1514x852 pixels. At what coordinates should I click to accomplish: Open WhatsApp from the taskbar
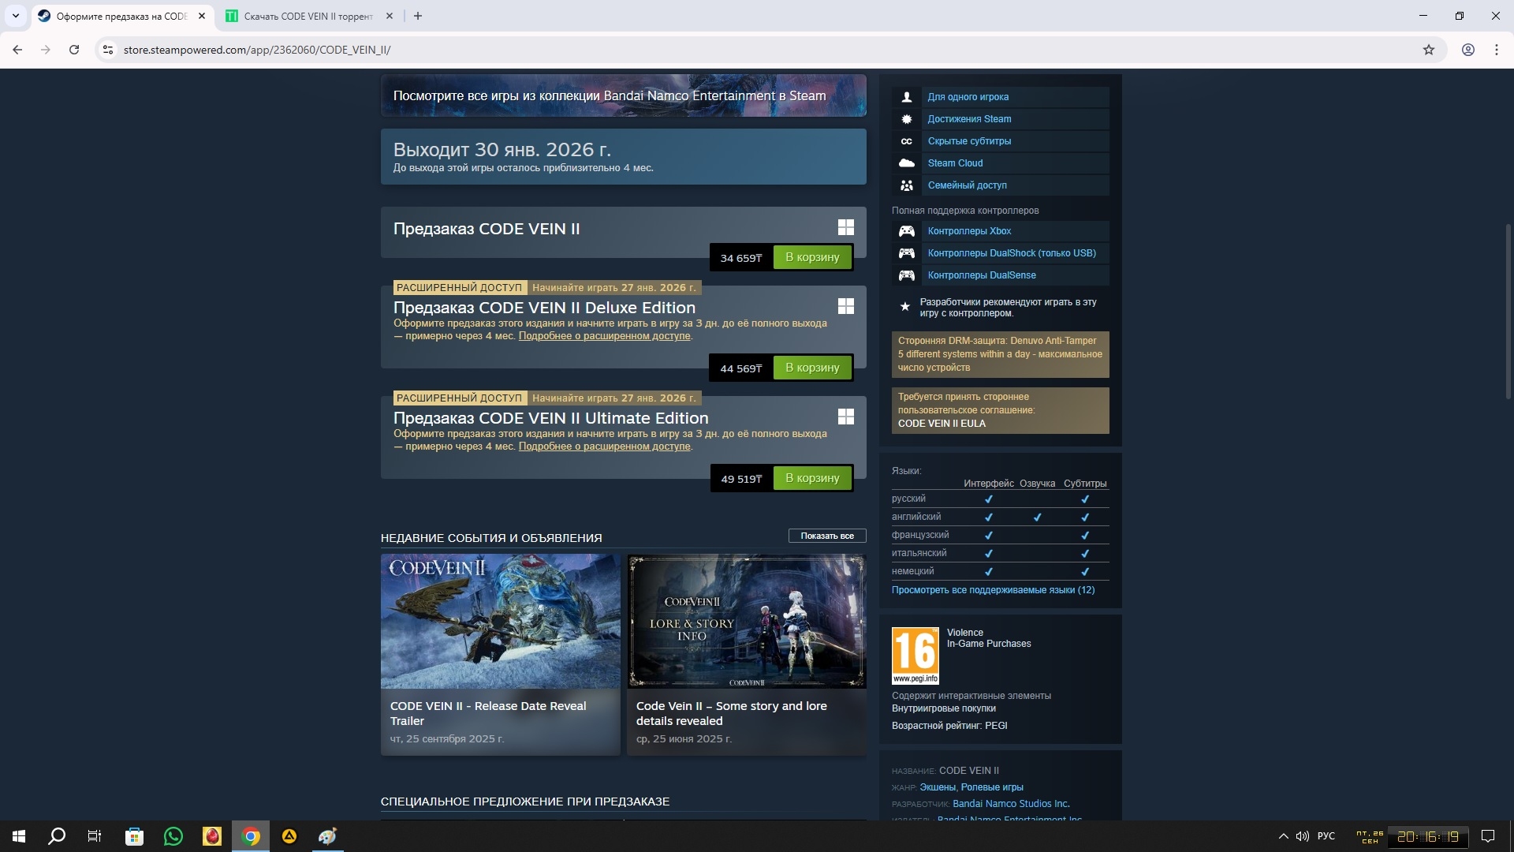click(x=173, y=836)
